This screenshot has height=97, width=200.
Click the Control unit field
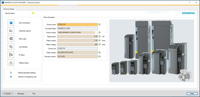(77, 48)
